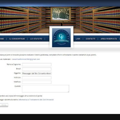Open the CONTATTI page
Screen dimensions: 120x120
91,39
